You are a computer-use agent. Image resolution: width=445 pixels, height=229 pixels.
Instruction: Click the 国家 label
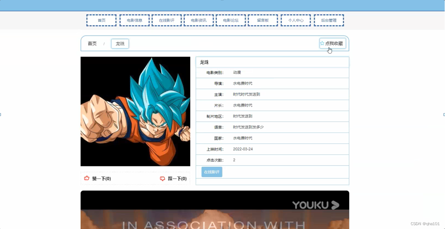[219, 138]
